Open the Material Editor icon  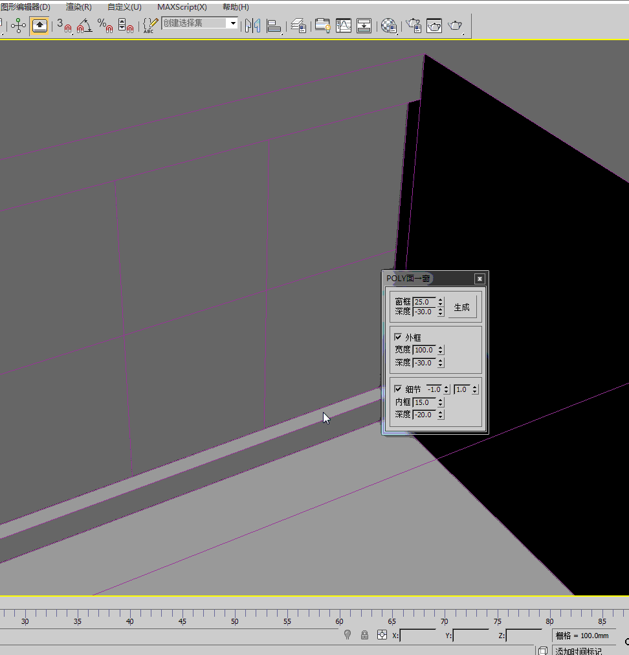389,26
